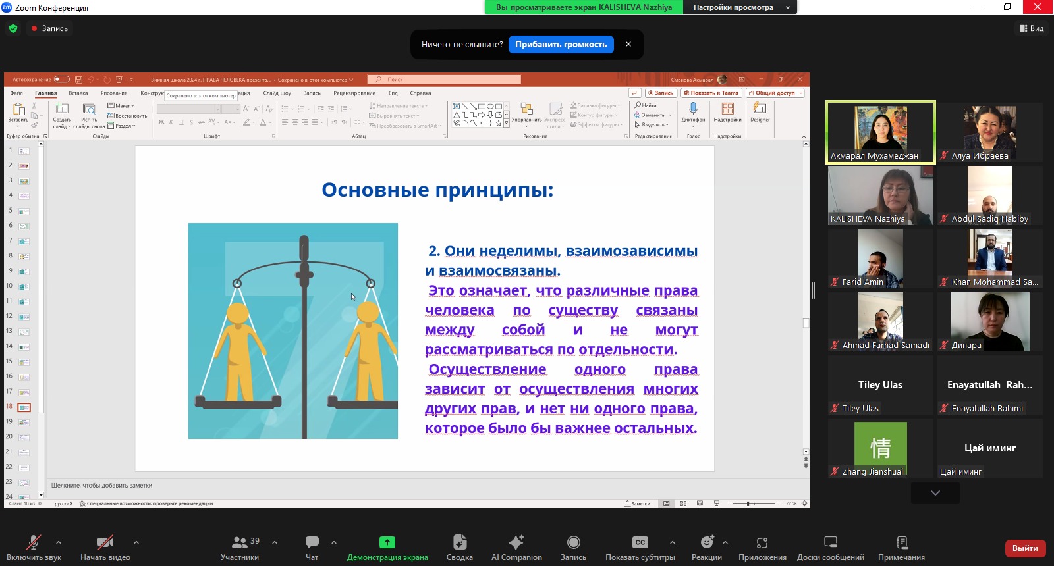
Task: Expand audio options arrow beside Включить звук
Action: pos(59,542)
